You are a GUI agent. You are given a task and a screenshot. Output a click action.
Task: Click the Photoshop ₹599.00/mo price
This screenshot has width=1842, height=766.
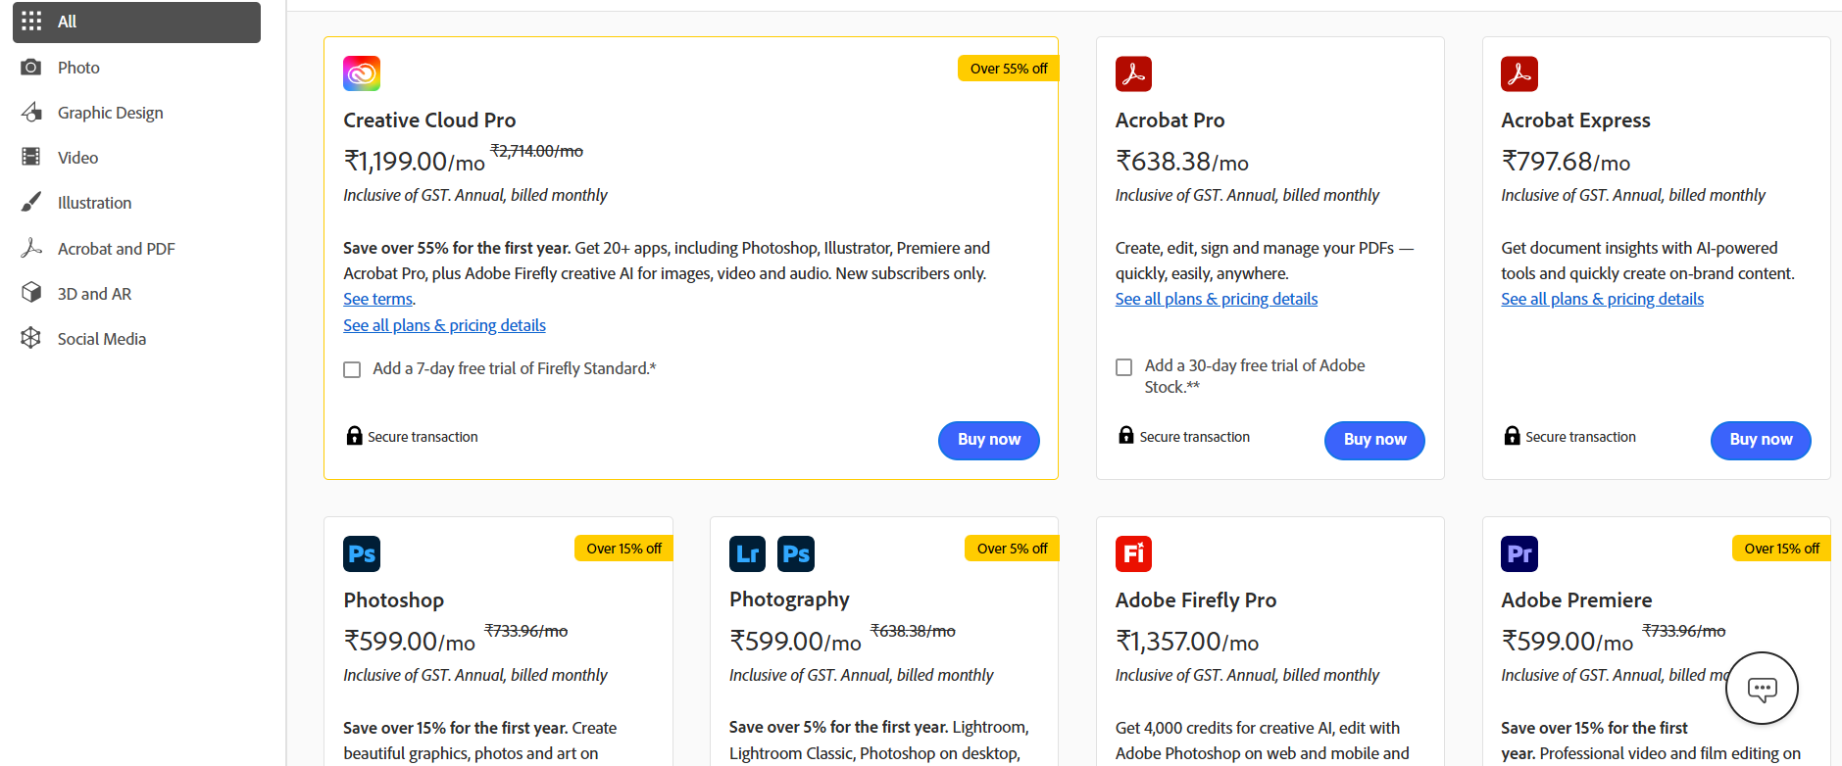pos(409,642)
